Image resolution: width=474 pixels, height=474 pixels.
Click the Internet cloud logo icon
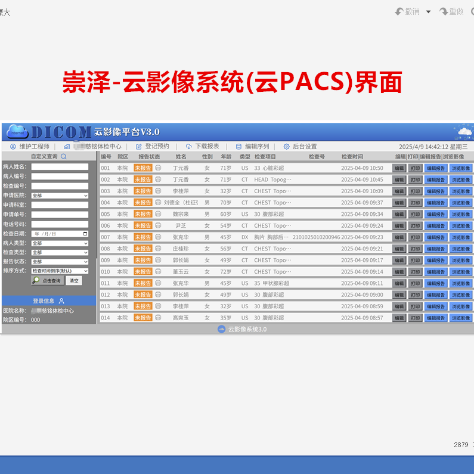tap(17, 132)
